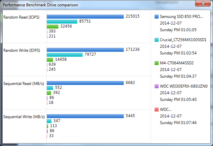The width and height of the screenshot is (213, 146).
Task: Click the Sunday PM 01:05:40 timestamp
Action: click(x=178, y=100)
